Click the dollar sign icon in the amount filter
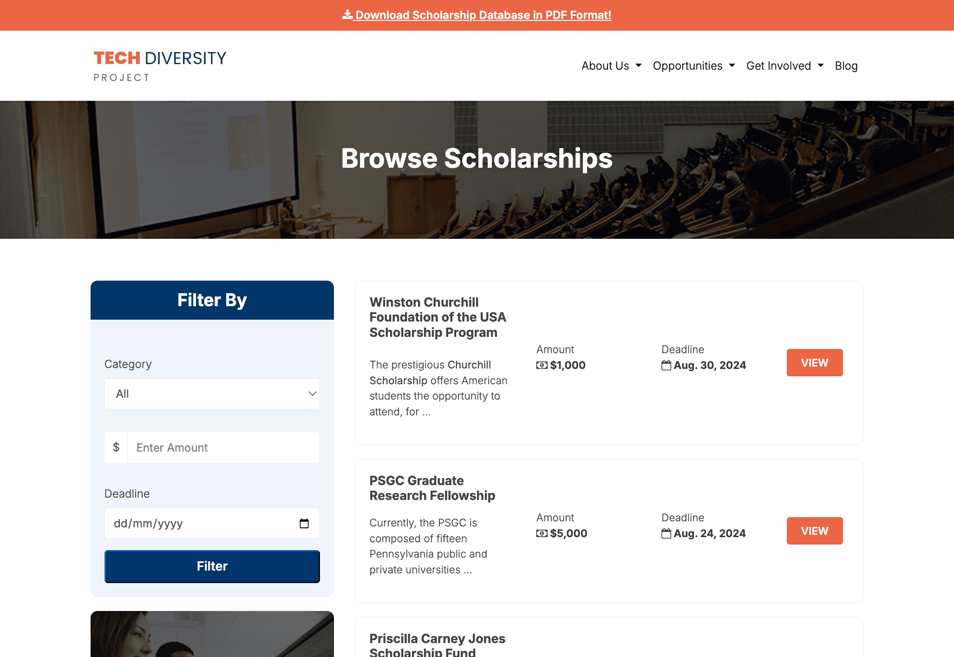Viewport: 954px width, 657px height. click(x=116, y=447)
